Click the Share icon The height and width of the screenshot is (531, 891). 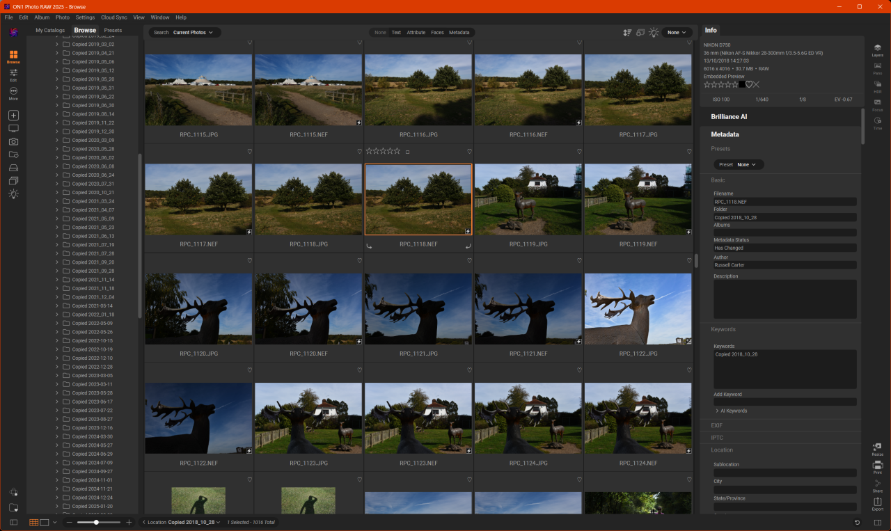(877, 485)
